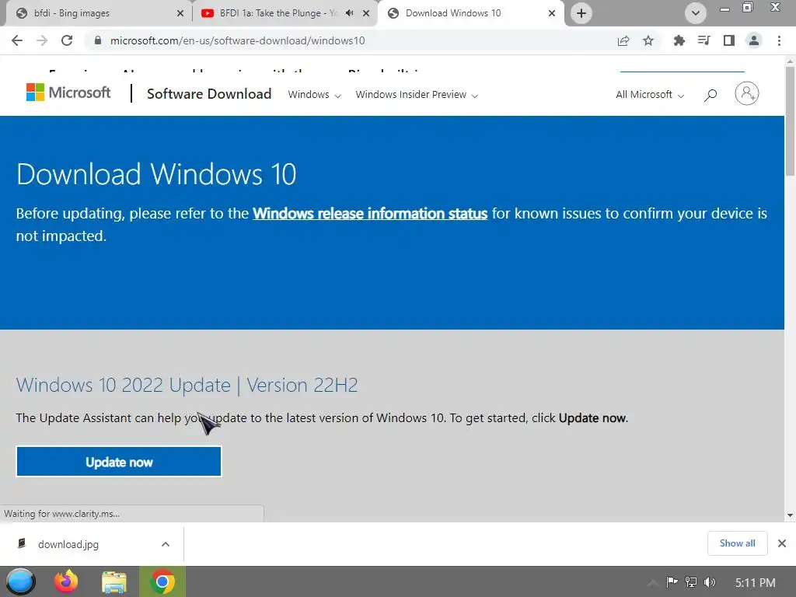Open the download.jpg file in downloads bar
Viewport: 796px width, 597px height.
(68, 544)
